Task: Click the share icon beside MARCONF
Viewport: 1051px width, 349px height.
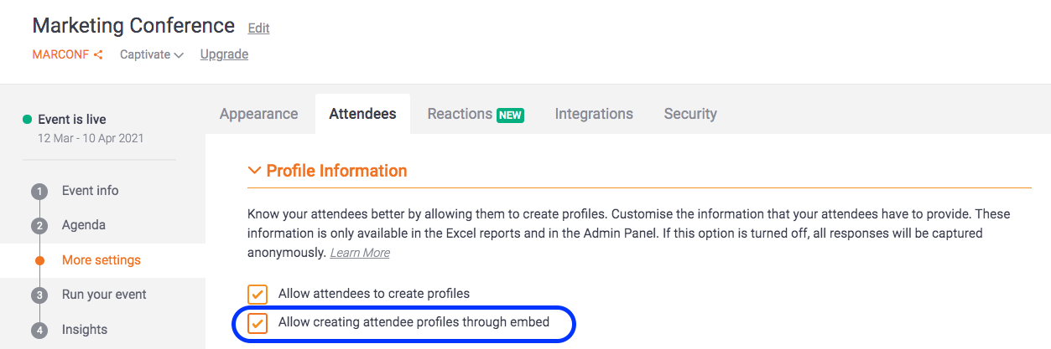Action: (98, 55)
